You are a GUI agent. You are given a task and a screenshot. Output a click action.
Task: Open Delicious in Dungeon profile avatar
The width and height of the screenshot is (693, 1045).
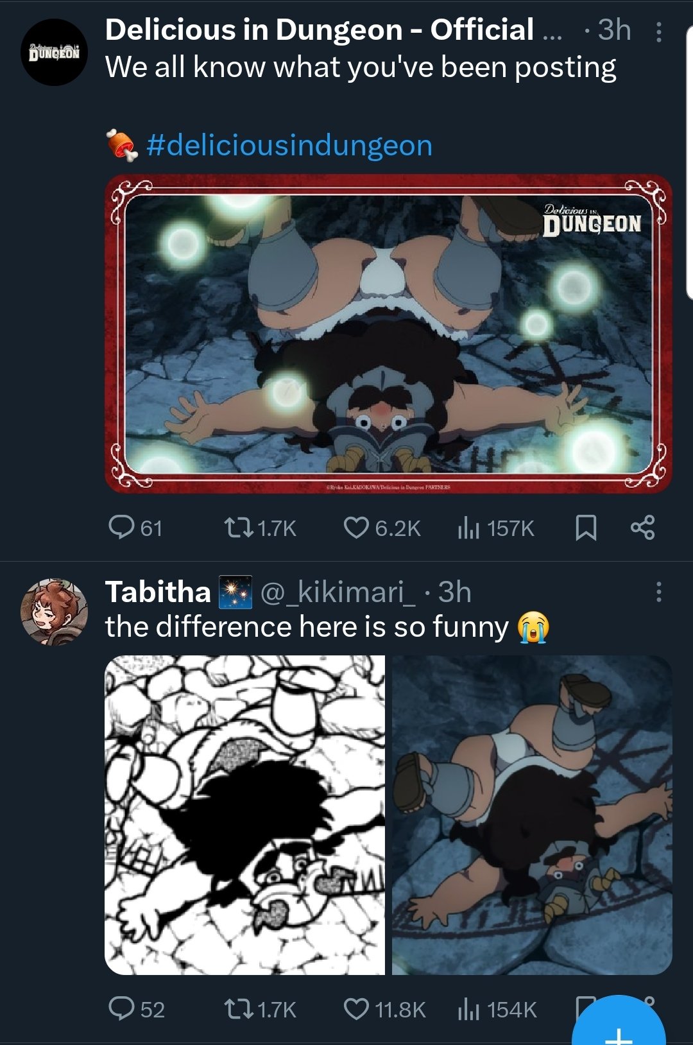click(54, 53)
